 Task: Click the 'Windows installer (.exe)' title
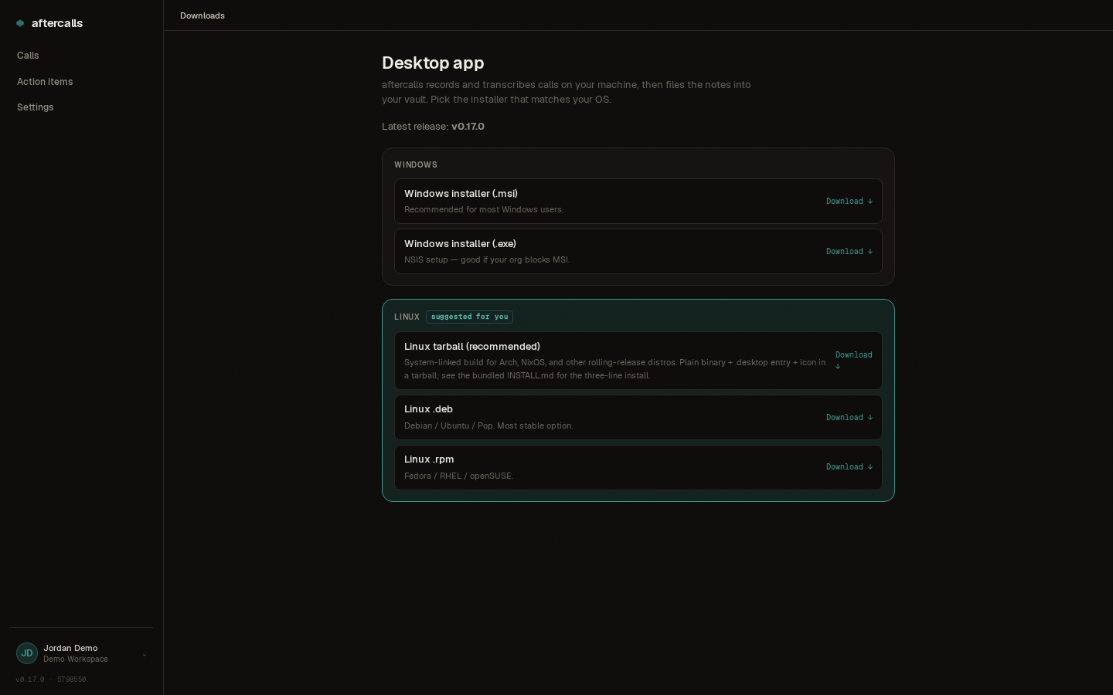pyautogui.click(x=460, y=244)
